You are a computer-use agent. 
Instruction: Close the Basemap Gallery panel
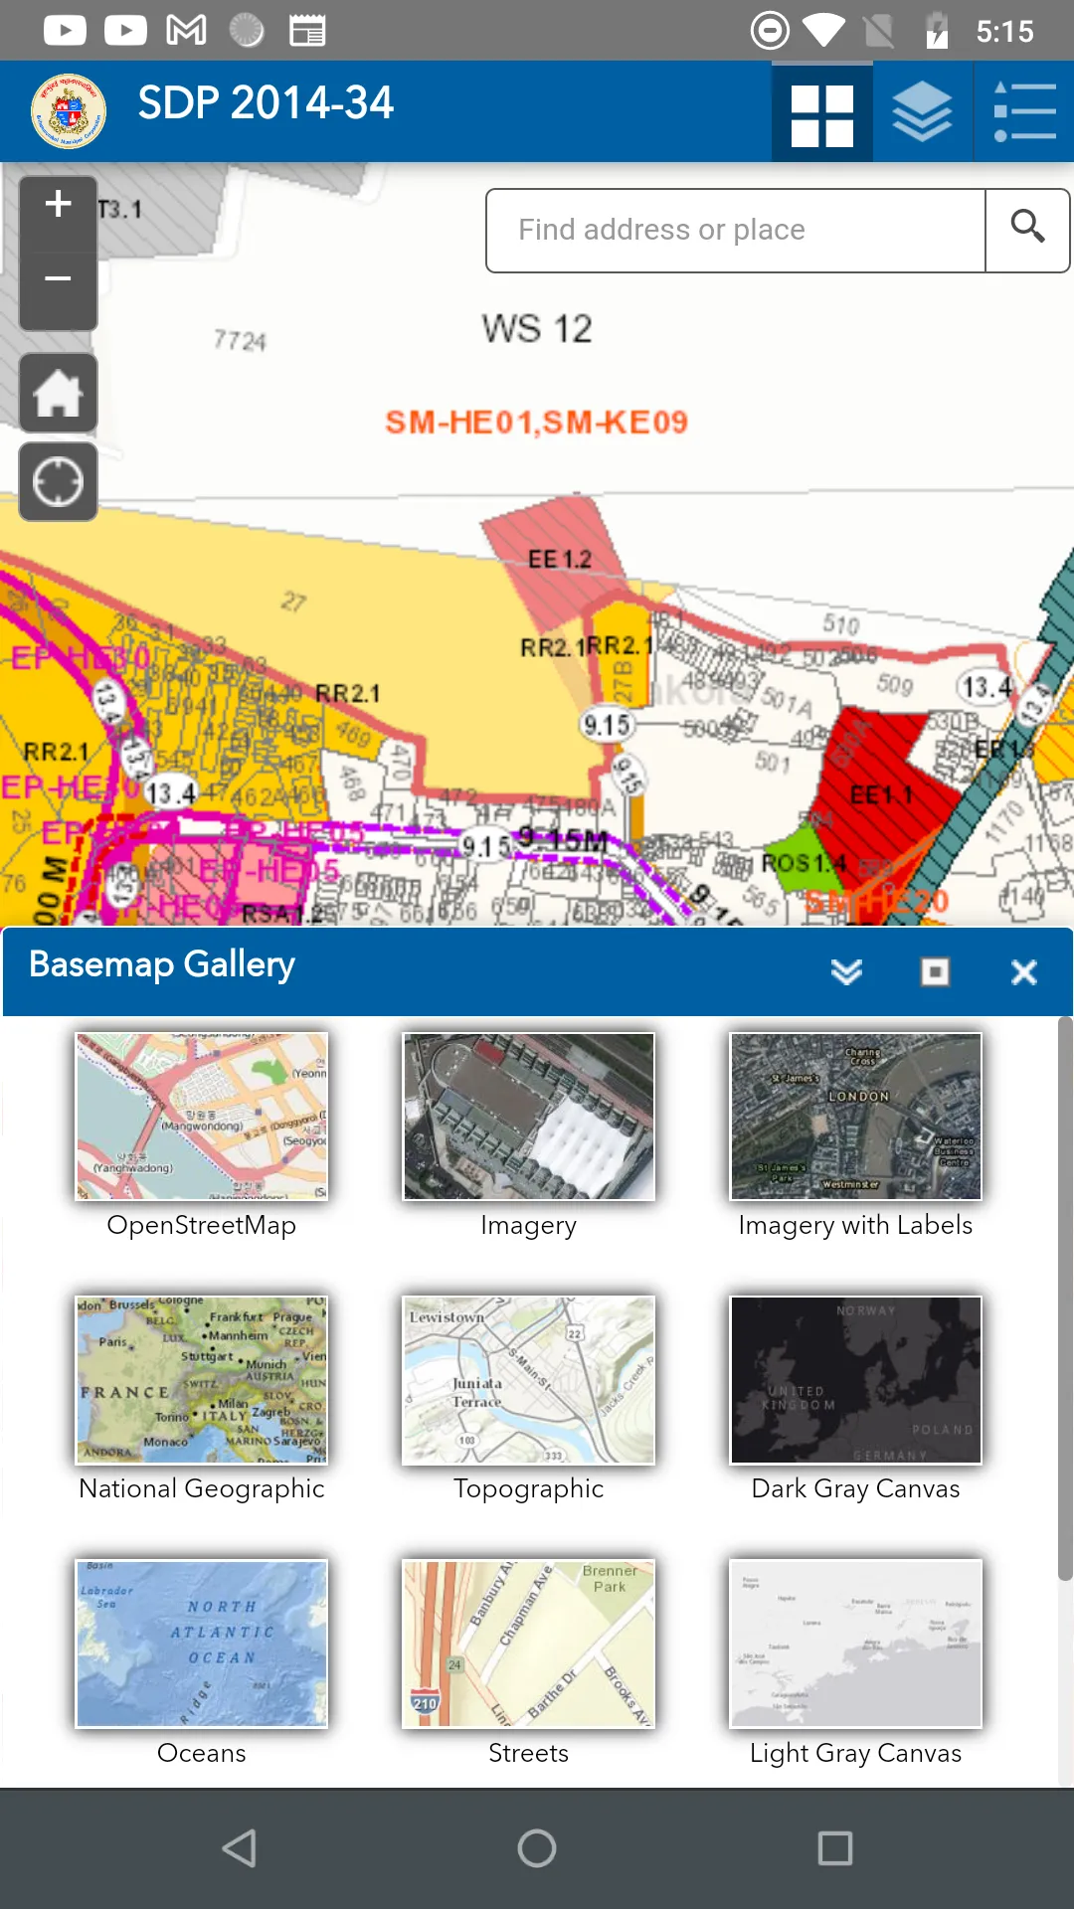tap(1023, 971)
